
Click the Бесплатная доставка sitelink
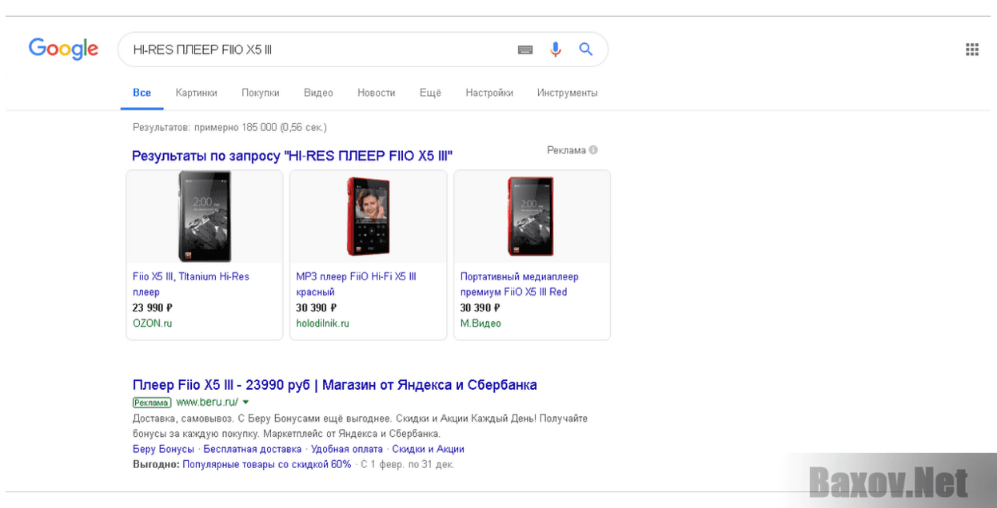click(x=253, y=449)
